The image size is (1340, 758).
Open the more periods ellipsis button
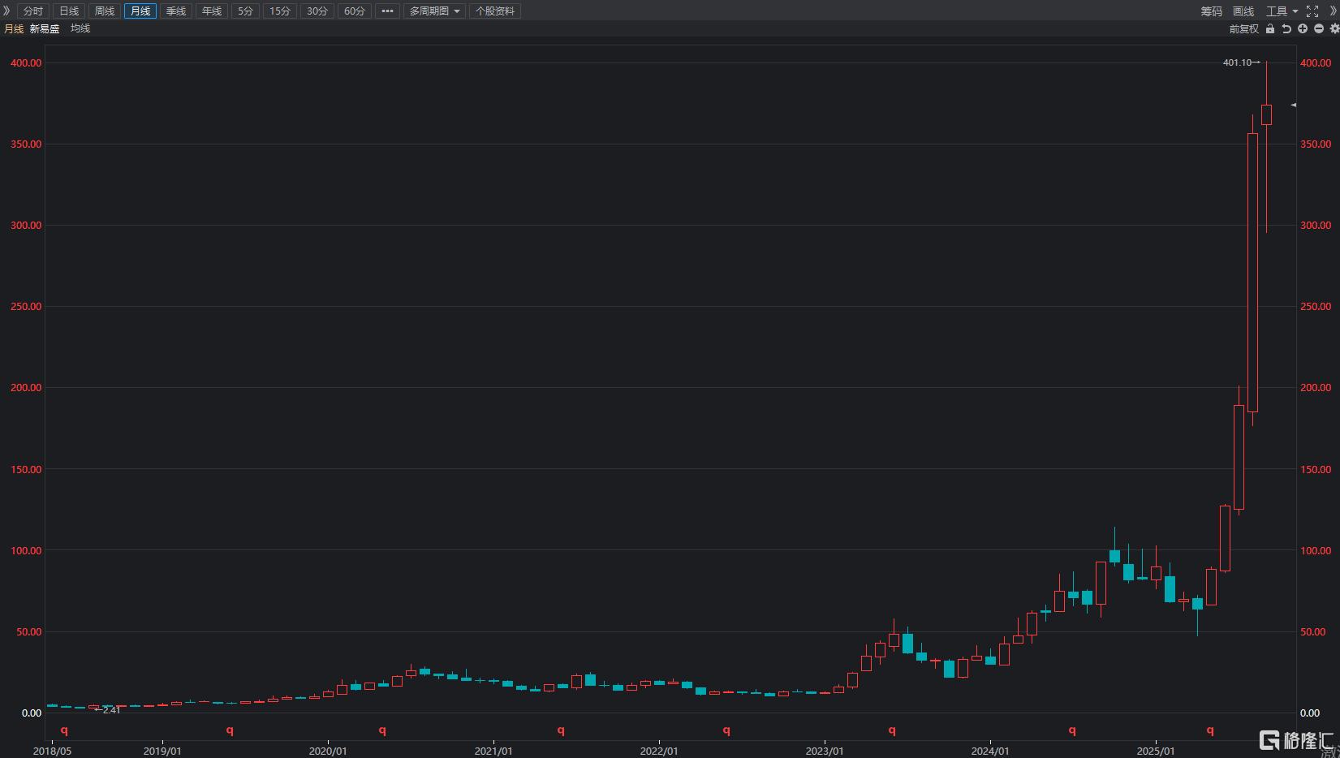387,11
